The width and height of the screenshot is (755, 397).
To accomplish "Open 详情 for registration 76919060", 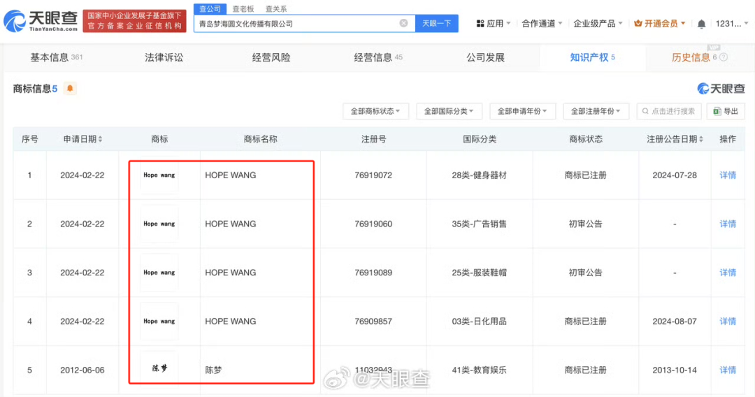I will (728, 224).
